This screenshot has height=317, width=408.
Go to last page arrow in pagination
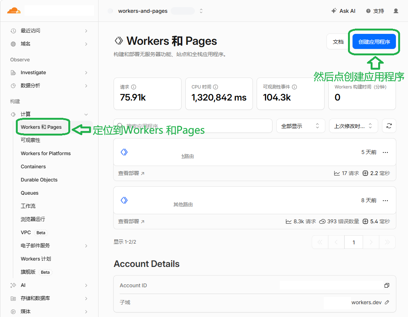[388, 242]
